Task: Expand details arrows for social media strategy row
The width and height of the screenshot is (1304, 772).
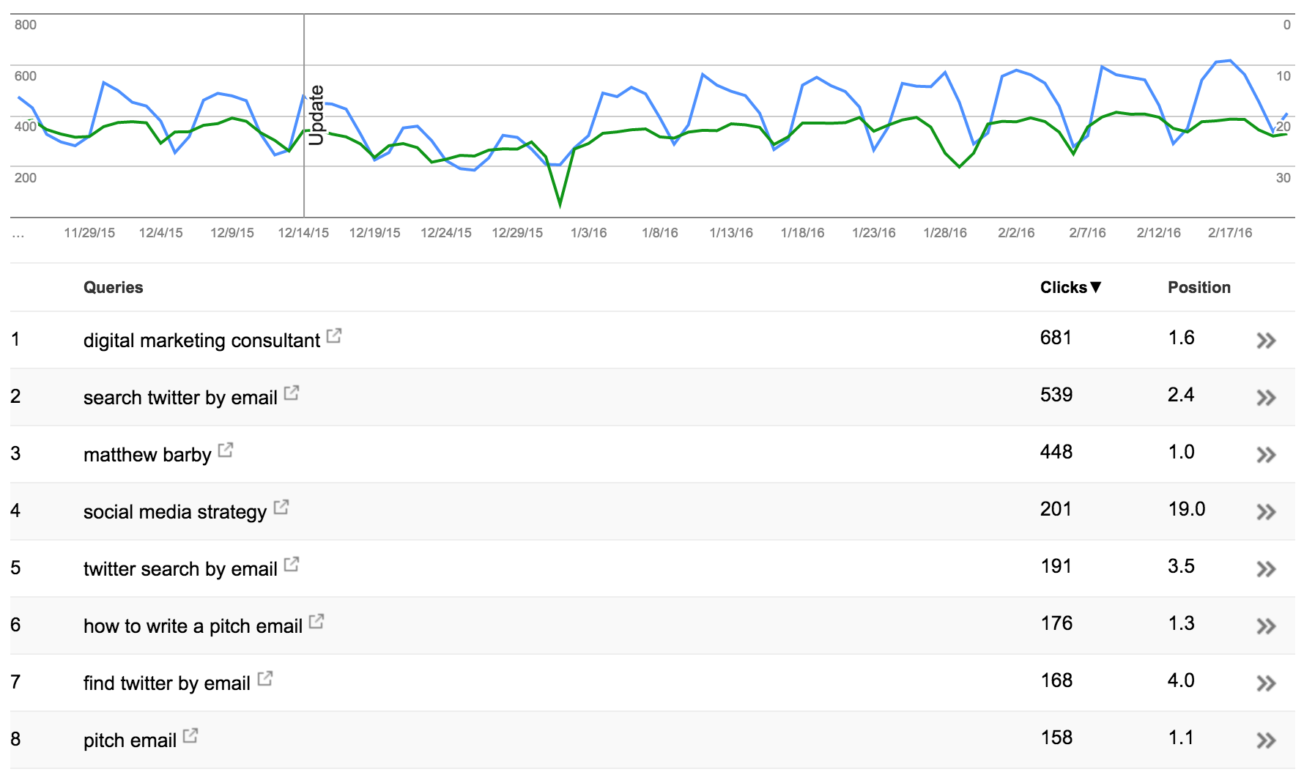Action: point(1266,512)
